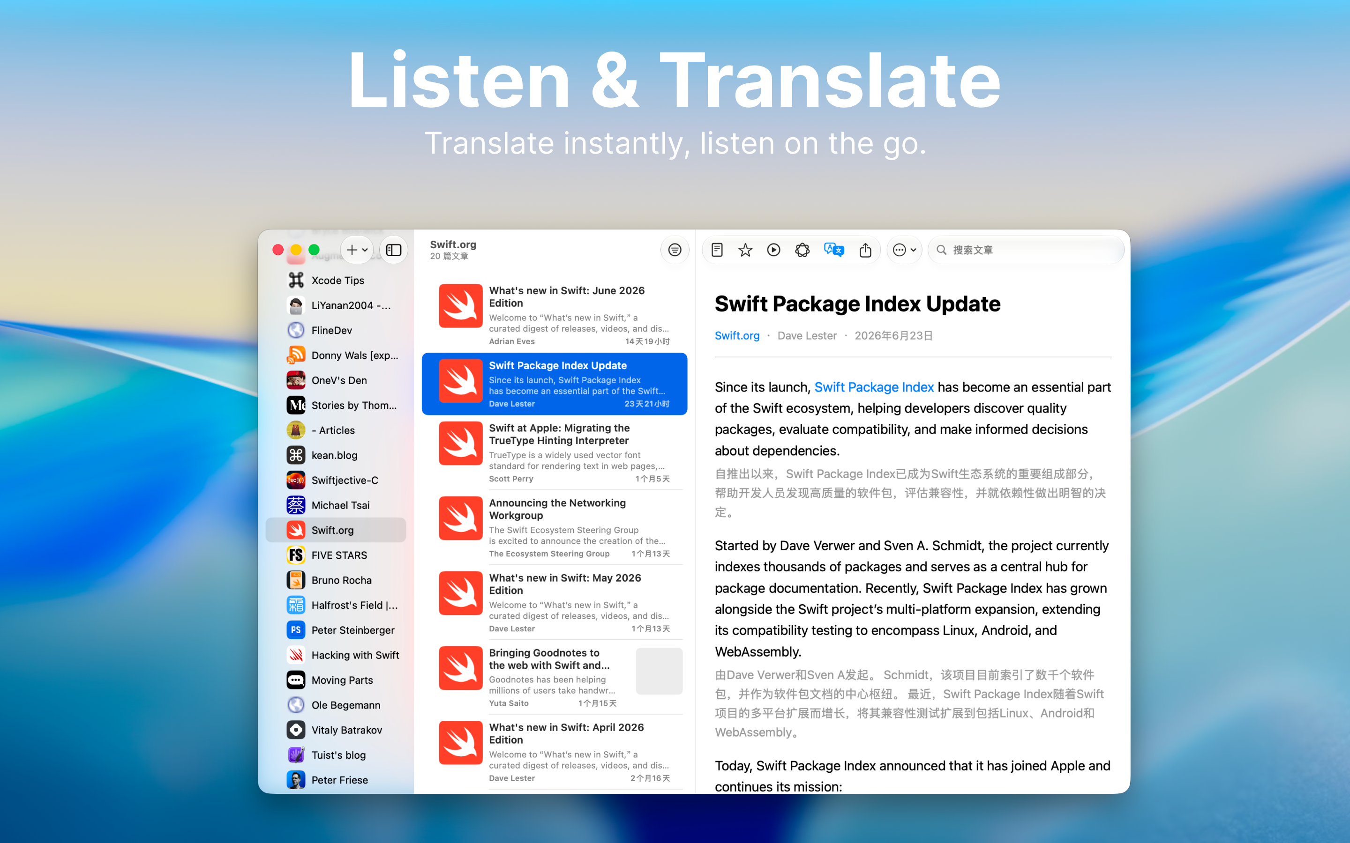Toggle reader view icon in toolbar
The height and width of the screenshot is (843, 1350).
click(x=717, y=250)
